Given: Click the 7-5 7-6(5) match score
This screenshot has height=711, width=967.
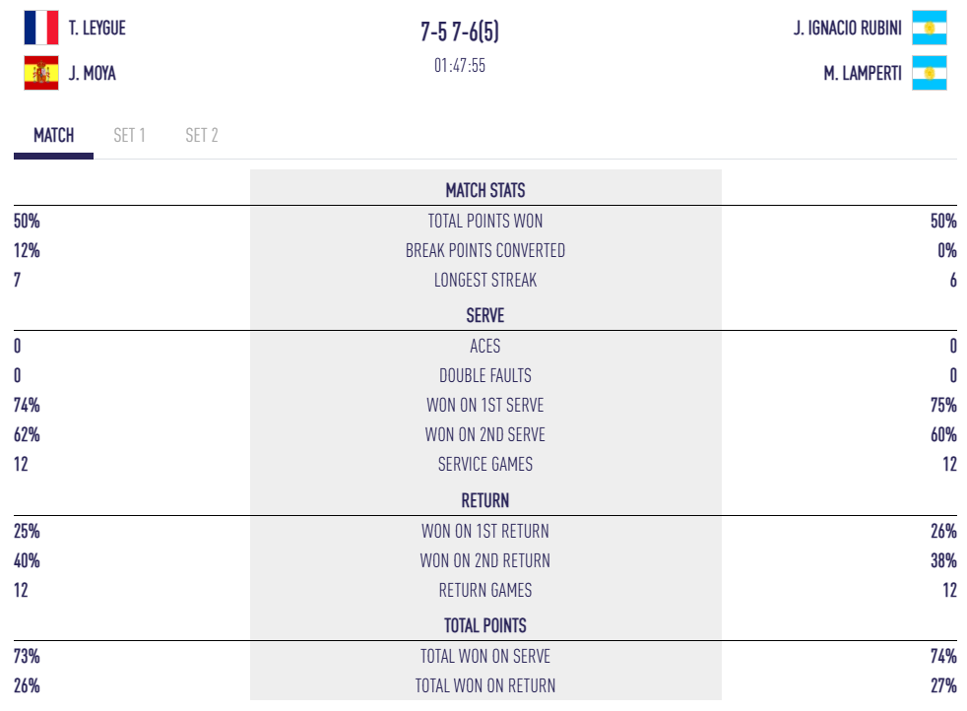Looking at the screenshot, I should click(x=460, y=32).
